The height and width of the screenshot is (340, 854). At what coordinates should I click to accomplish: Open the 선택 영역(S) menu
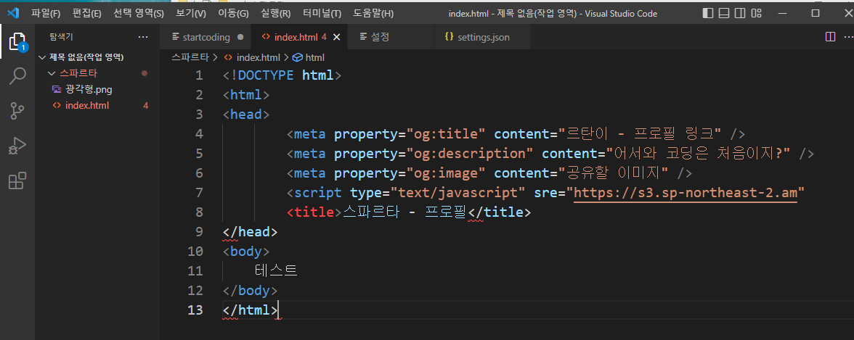point(138,13)
